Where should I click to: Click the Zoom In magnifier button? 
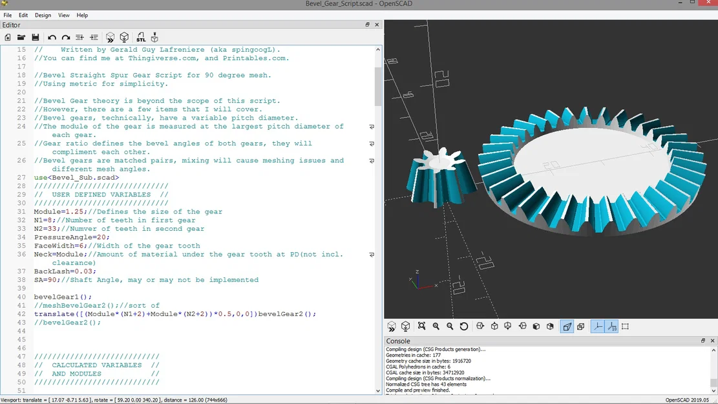coord(436,326)
